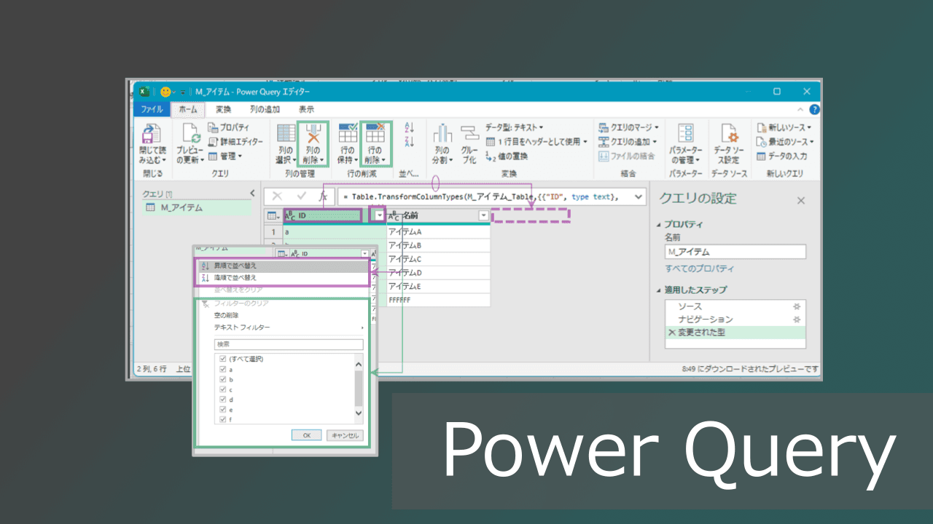This screenshot has height=524, width=933.
Task: Open the ID column filter dropdown arrow
Action: (x=378, y=215)
